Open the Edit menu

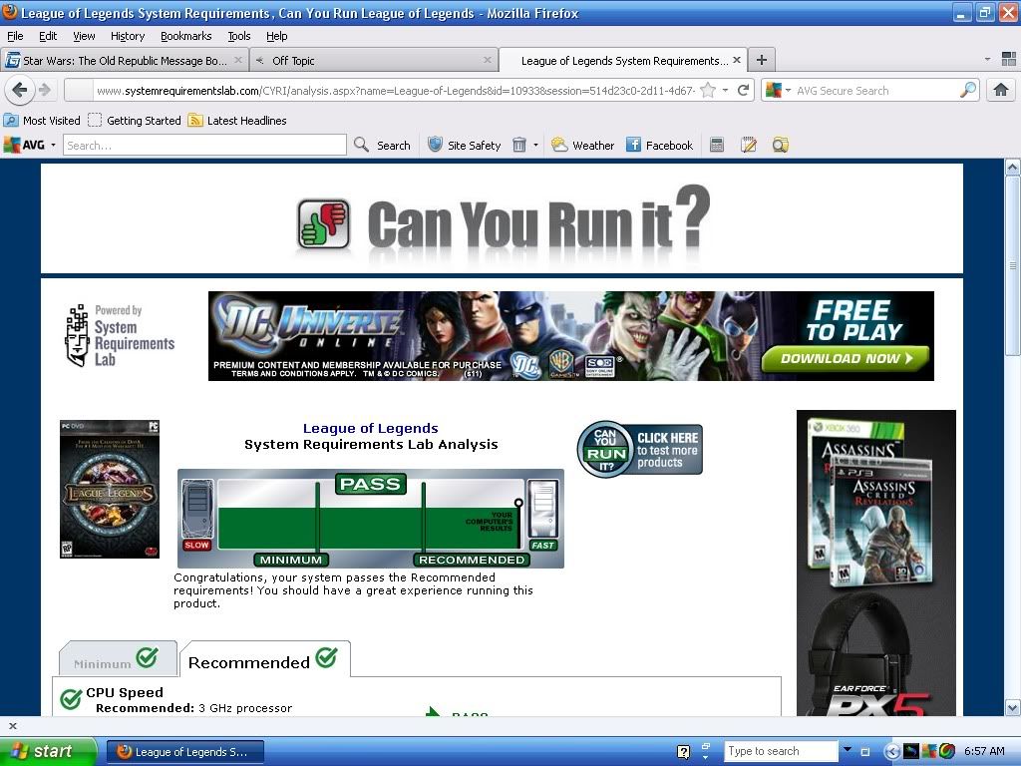click(x=48, y=36)
